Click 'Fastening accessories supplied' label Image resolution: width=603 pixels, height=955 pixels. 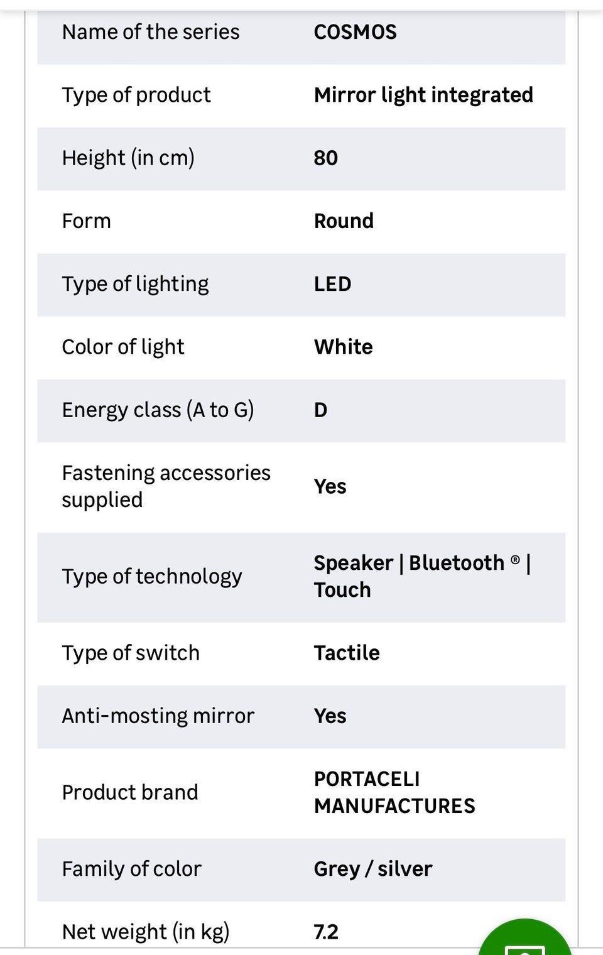[x=166, y=486]
